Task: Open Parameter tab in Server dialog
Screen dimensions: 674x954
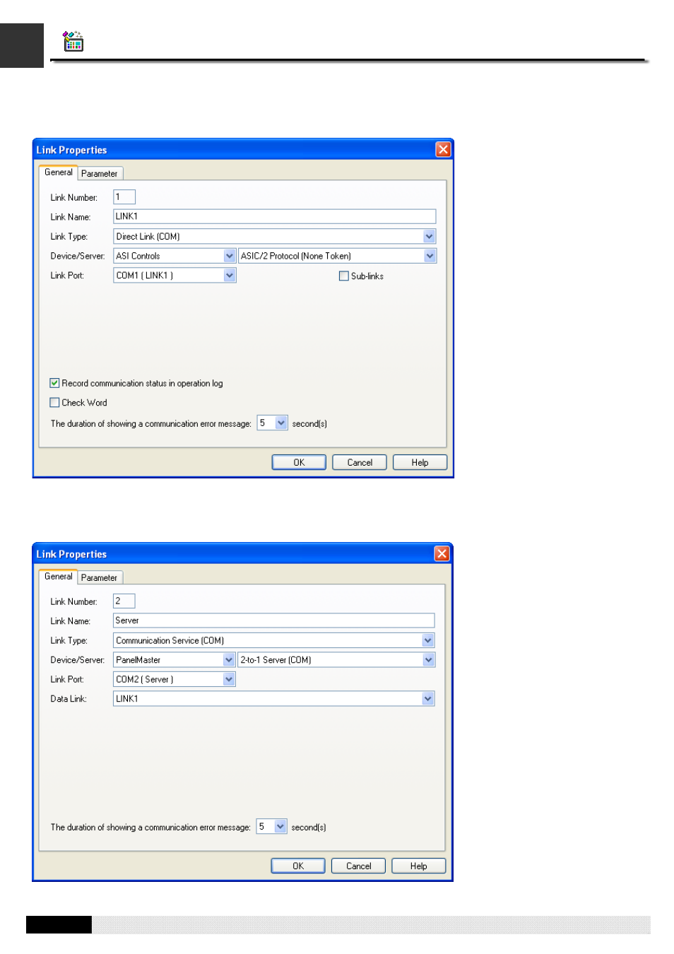Action: tap(100, 578)
